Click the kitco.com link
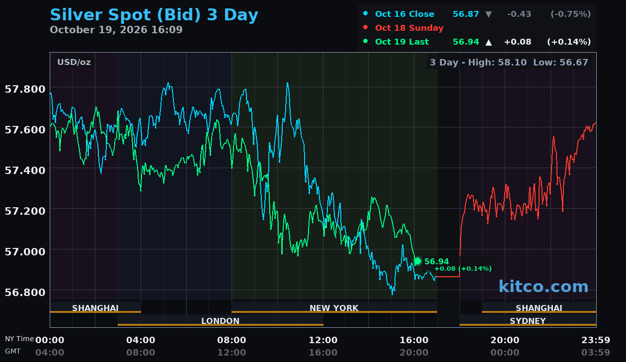This screenshot has height=362, width=626. click(544, 286)
